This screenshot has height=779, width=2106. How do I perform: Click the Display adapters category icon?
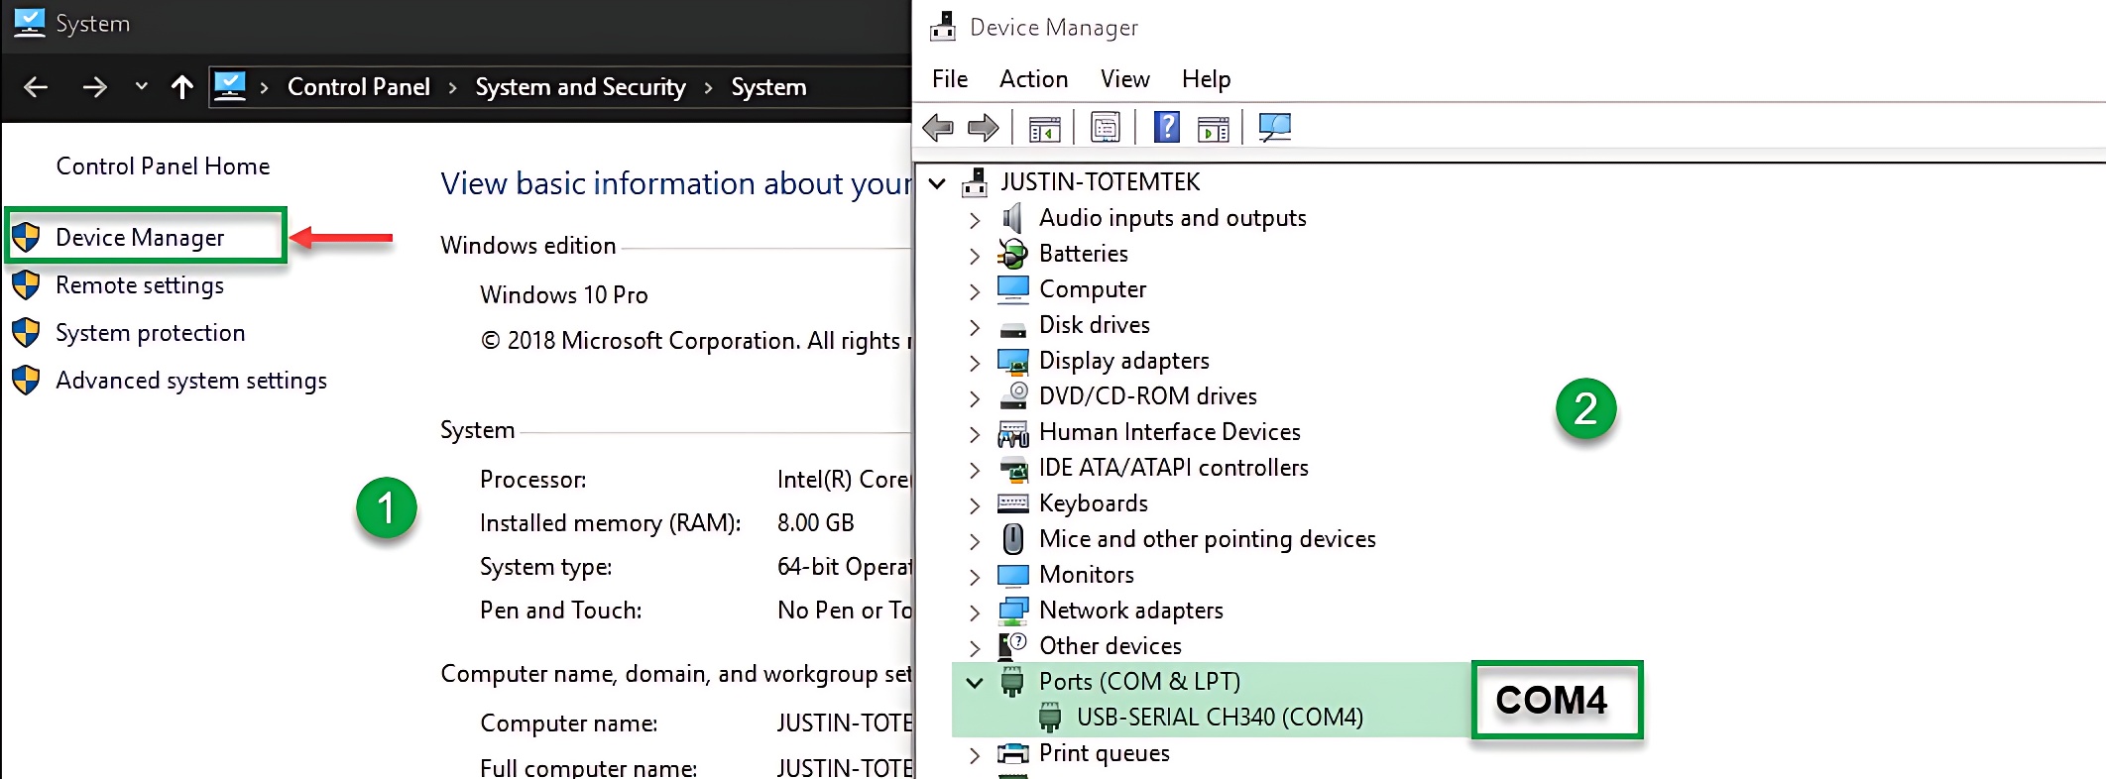(1013, 362)
